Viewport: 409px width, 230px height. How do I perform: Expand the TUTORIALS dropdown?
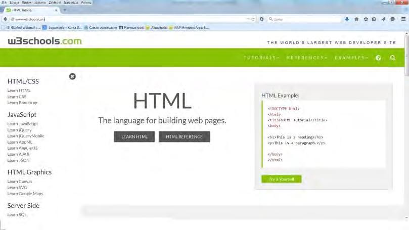point(261,58)
